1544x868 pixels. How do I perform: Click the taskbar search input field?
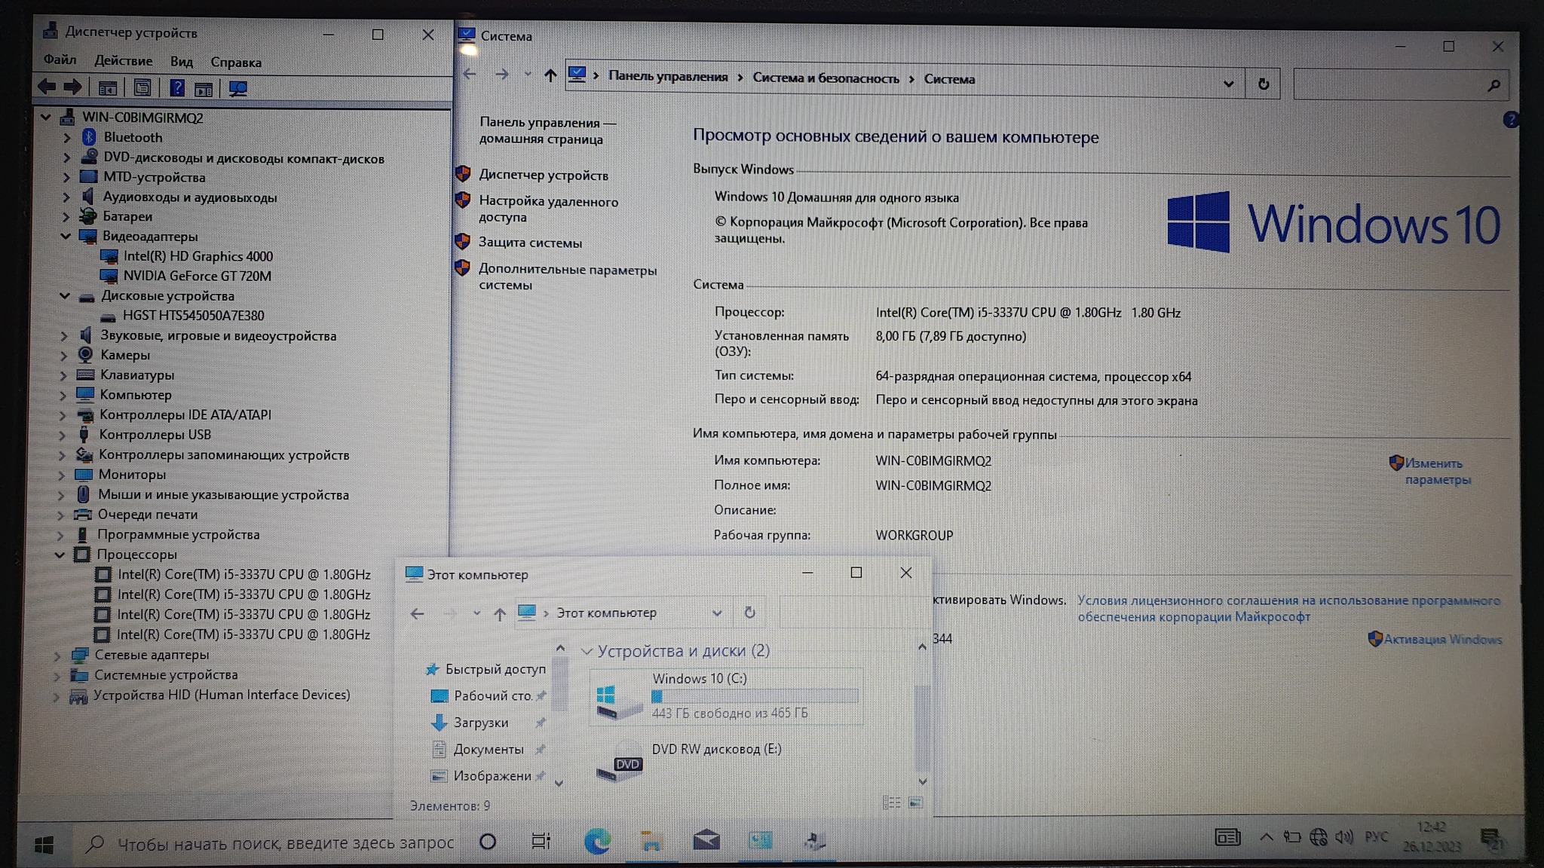coord(285,844)
